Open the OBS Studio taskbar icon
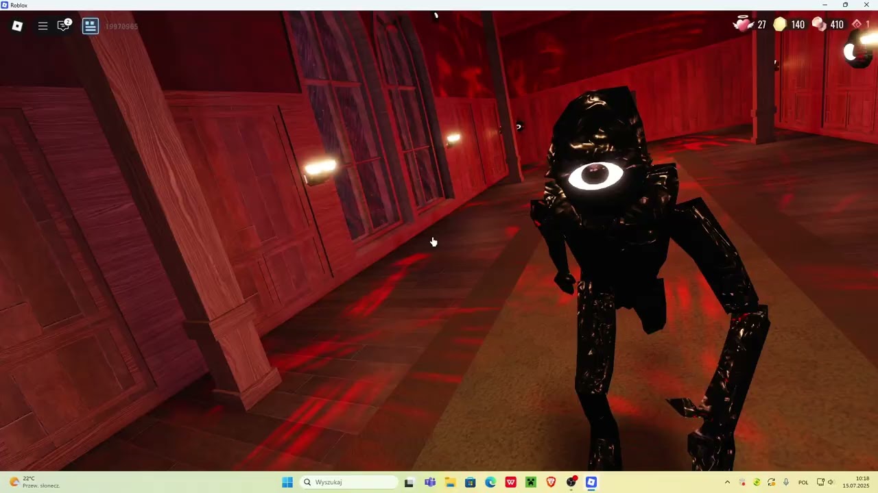 (x=571, y=482)
